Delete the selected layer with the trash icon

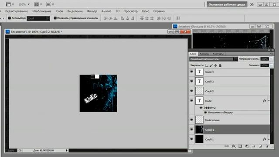click(267, 146)
